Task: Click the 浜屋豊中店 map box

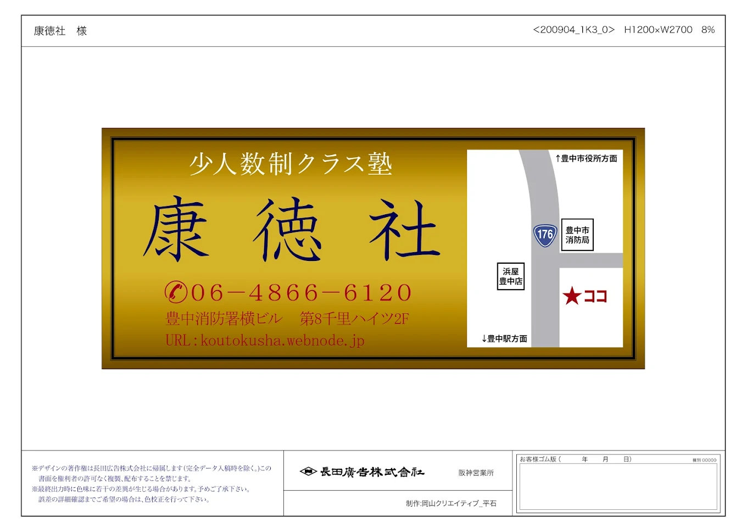Action: click(x=510, y=276)
